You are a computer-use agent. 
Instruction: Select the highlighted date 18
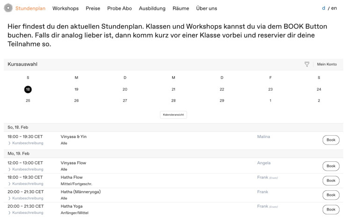point(28,89)
